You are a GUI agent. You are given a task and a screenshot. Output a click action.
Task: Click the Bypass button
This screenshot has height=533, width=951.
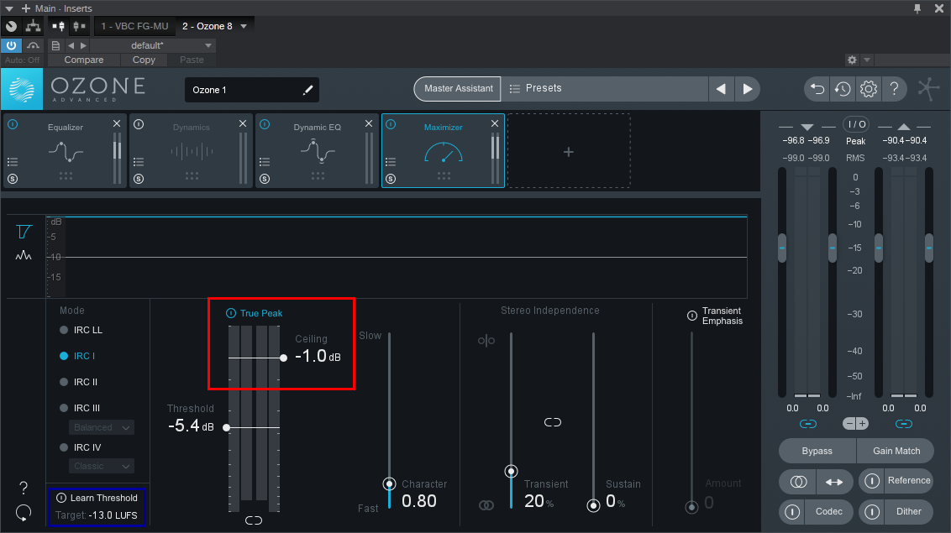(x=817, y=451)
